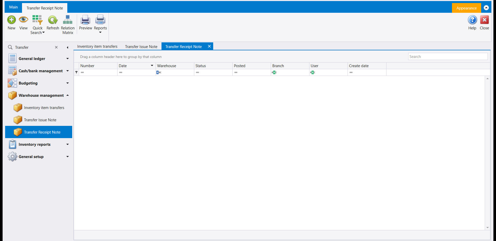
Task: Collapse the Warehouse management section
Action: point(68,95)
